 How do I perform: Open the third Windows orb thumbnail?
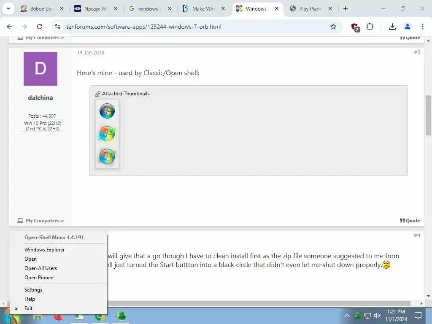click(107, 157)
